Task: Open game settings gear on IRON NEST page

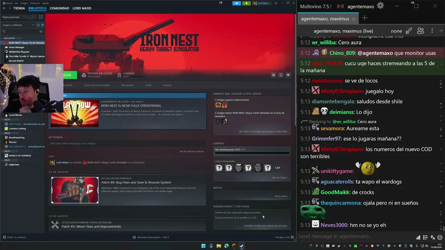Action: [274, 75]
